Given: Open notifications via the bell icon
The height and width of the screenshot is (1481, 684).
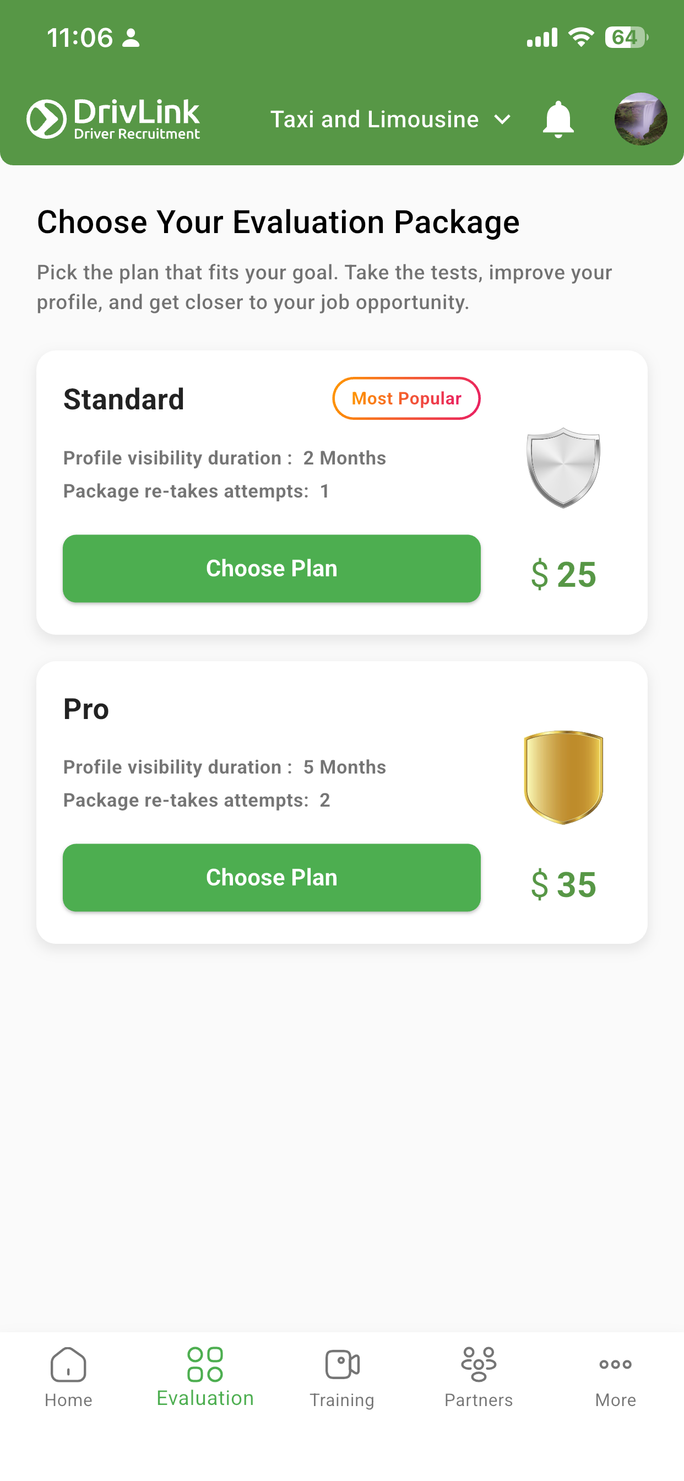Looking at the screenshot, I should pyautogui.click(x=557, y=119).
